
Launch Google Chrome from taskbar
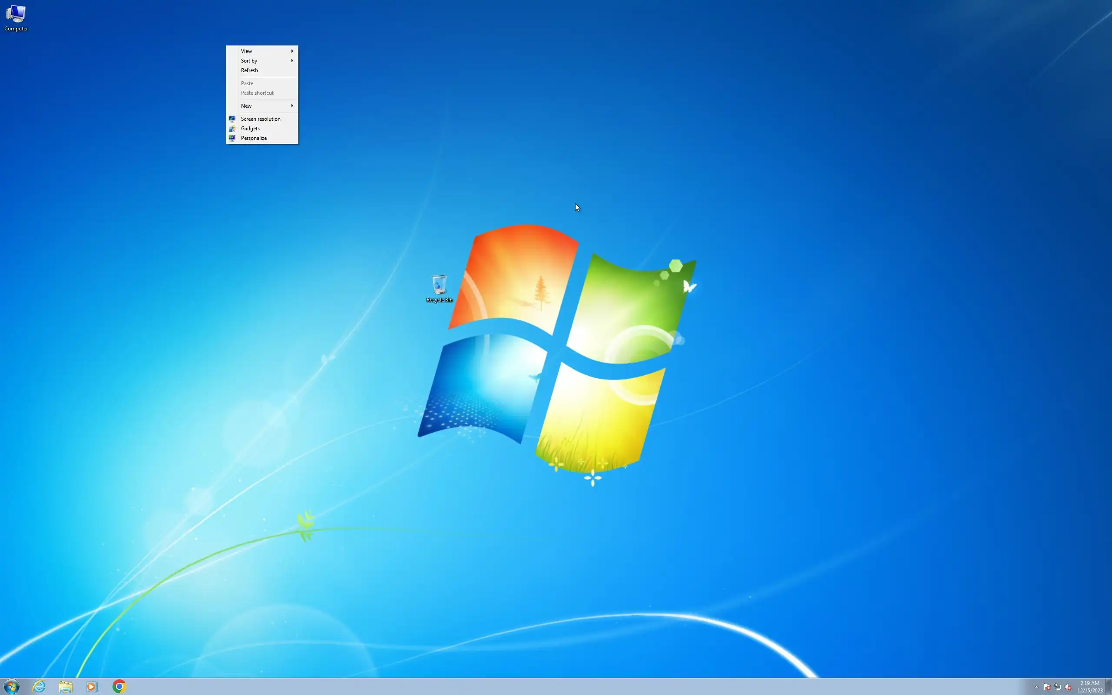click(119, 686)
